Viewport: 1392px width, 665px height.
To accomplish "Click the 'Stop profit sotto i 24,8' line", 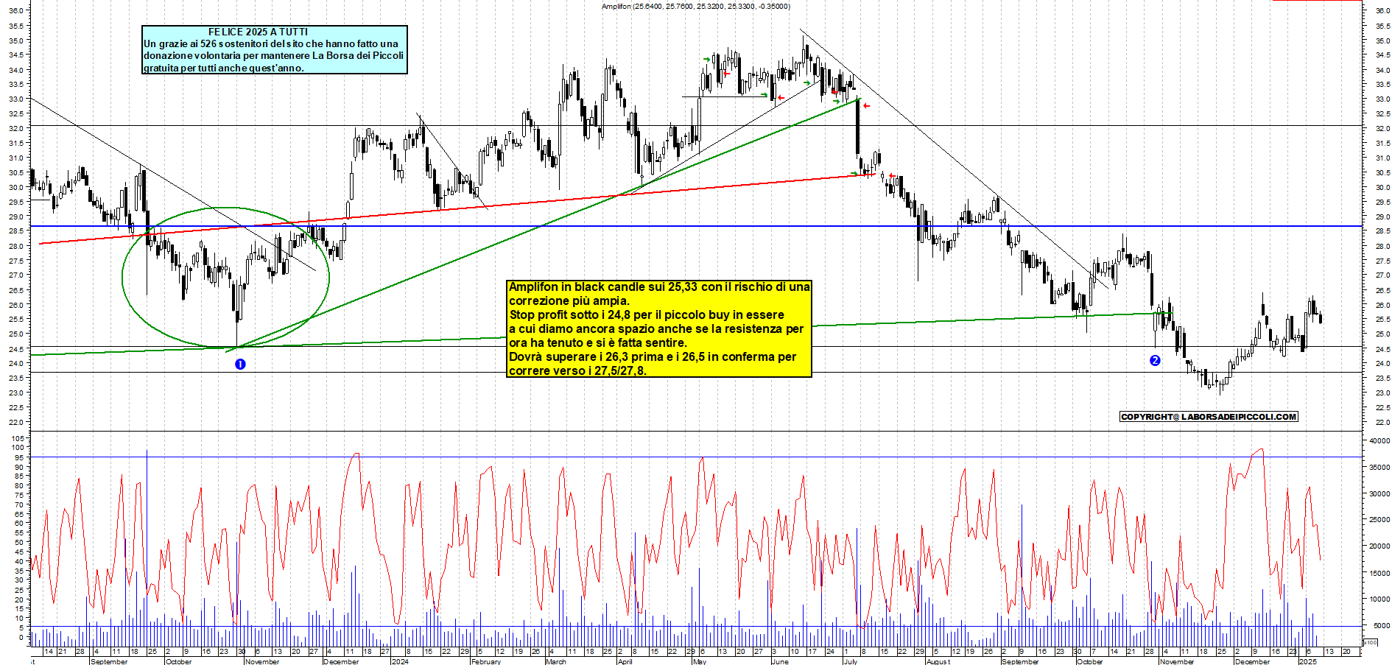I will pyautogui.click(x=647, y=314).
